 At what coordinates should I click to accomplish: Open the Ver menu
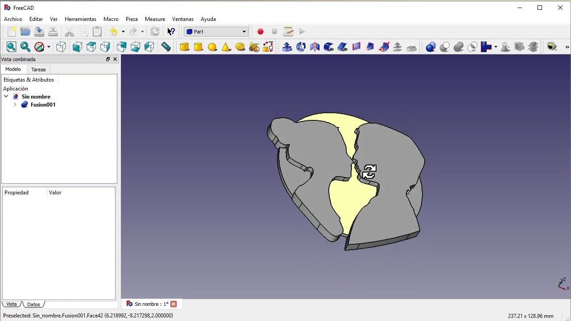54,19
